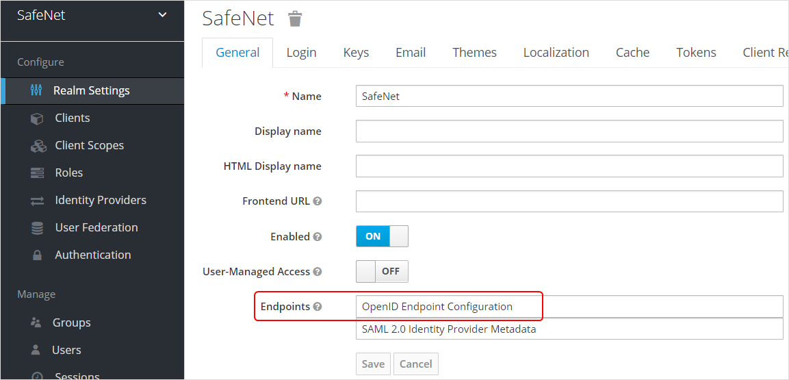Click the Identity Providers arrows icon
This screenshot has height=380, width=789.
(x=37, y=201)
